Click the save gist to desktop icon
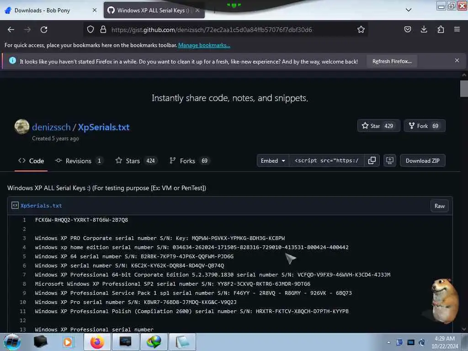Viewport: 468px width, 351px height. point(389,160)
